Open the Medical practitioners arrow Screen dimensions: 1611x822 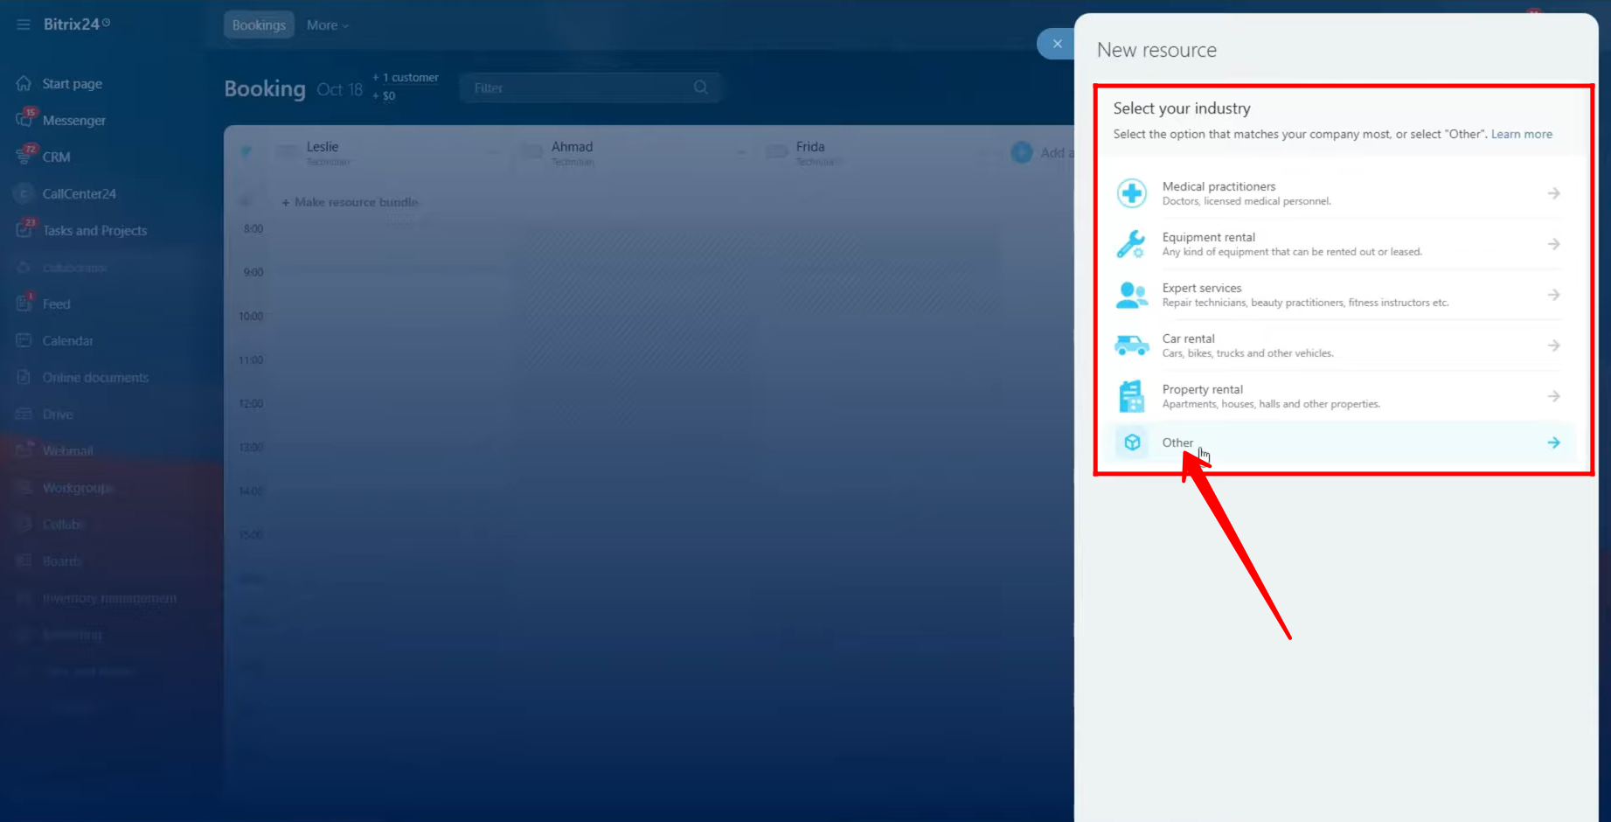1553,193
